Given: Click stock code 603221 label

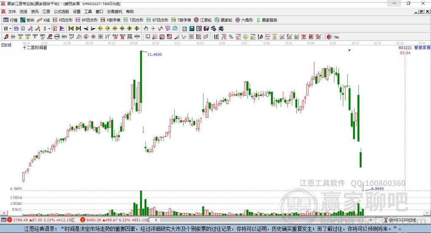Looking at the screenshot, I should [x=405, y=48].
